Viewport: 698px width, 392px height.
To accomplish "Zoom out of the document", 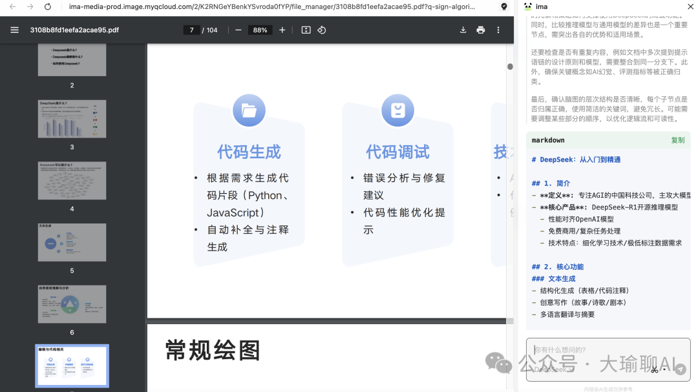I will pos(238,29).
